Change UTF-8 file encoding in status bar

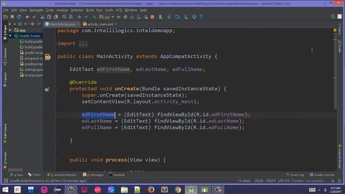[284, 181]
